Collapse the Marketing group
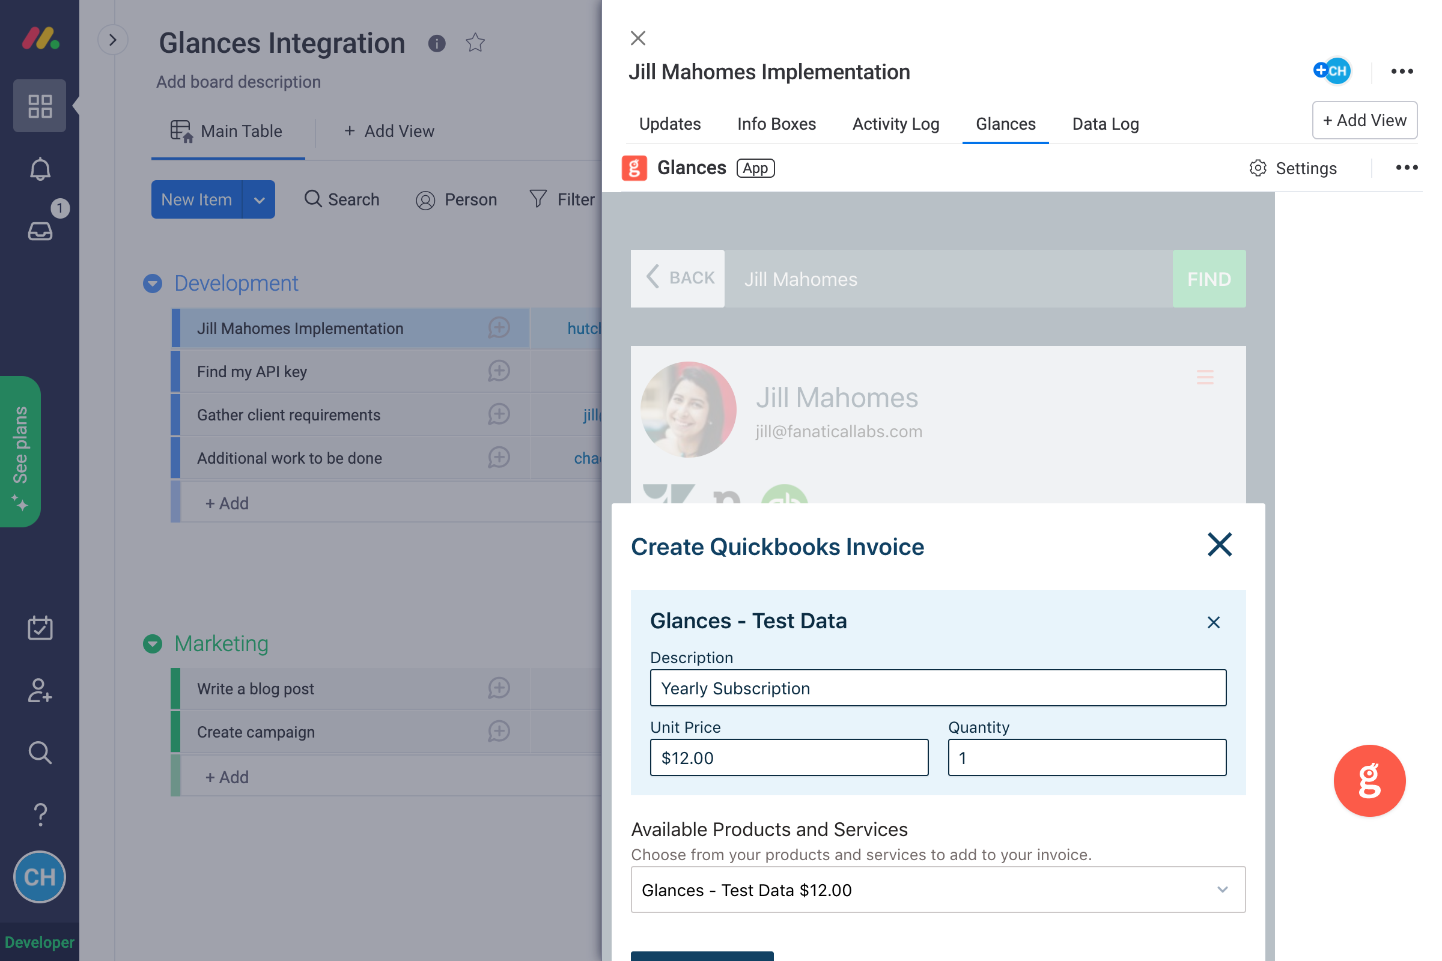This screenshot has height=961, width=1442. 153,643
